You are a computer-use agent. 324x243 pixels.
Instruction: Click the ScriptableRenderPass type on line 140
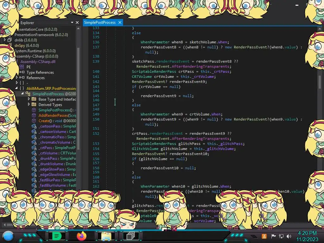(154, 72)
